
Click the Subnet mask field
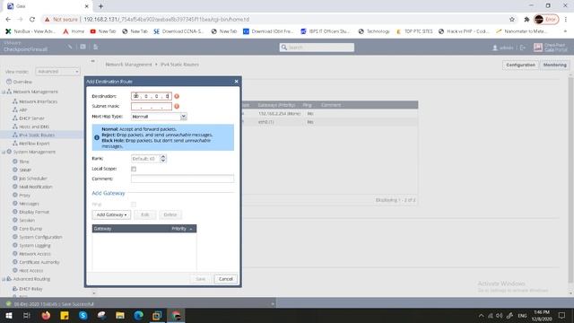(x=152, y=106)
